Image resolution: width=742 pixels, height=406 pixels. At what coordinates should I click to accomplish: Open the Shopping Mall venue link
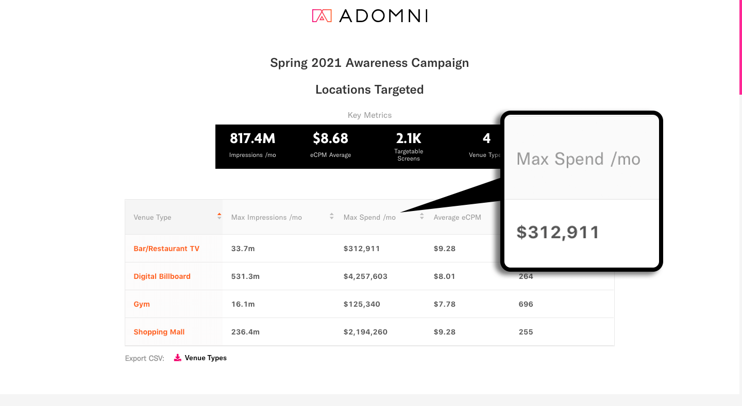159,332
